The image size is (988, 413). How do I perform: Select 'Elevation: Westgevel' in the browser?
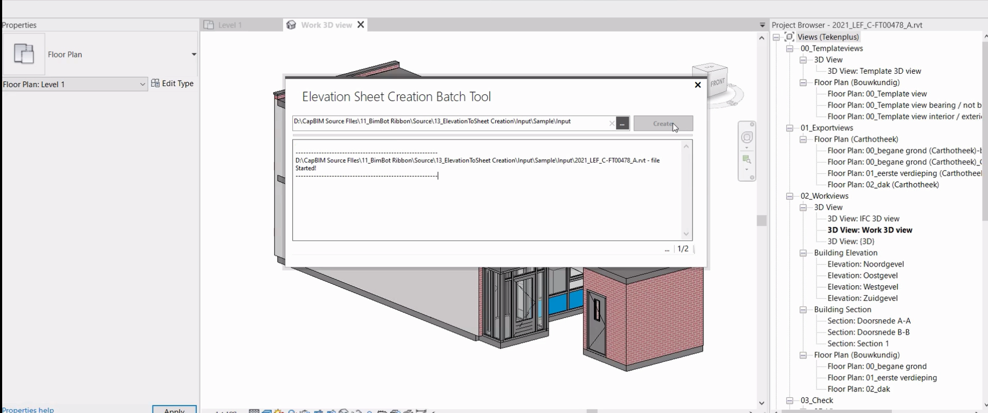(x=863, y=287)
